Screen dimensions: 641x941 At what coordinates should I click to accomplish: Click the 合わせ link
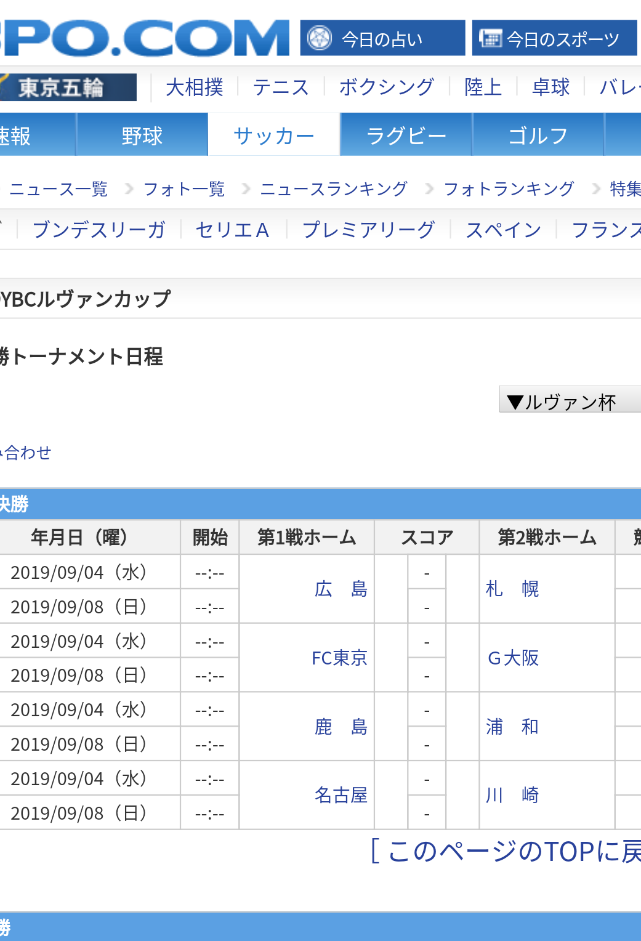click(x=26, y=453)
